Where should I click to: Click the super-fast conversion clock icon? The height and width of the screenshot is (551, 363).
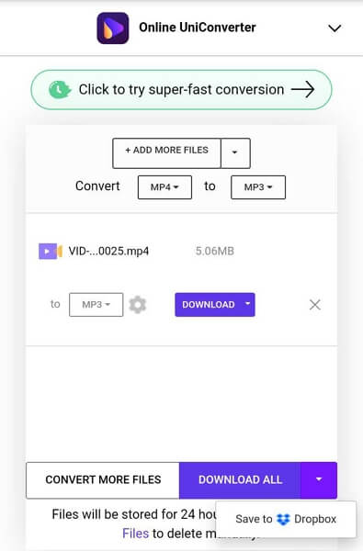tap(60, 90)
